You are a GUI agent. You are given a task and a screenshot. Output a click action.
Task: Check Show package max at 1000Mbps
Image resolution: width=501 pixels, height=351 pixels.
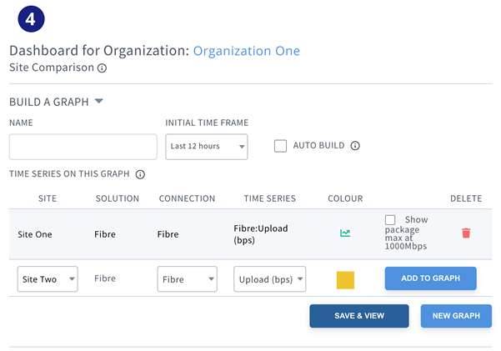(x=390, y=220)
